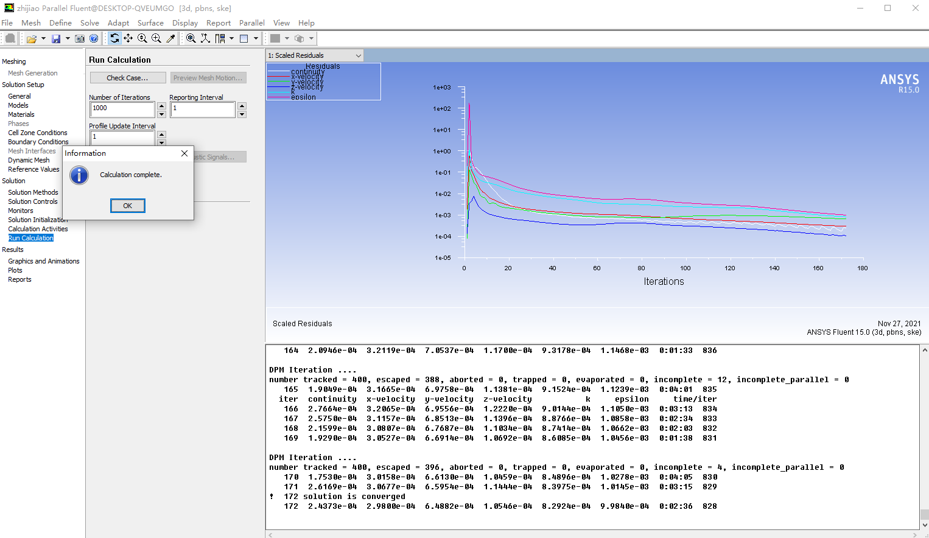Select the Rotate View tool
The height and width of the screenshot is (538, 929).
pyautogui.click(x=114, y=38)
